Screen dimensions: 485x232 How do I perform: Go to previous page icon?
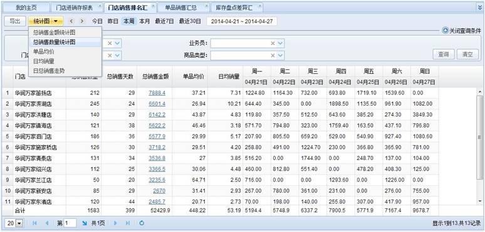point(47,223)
